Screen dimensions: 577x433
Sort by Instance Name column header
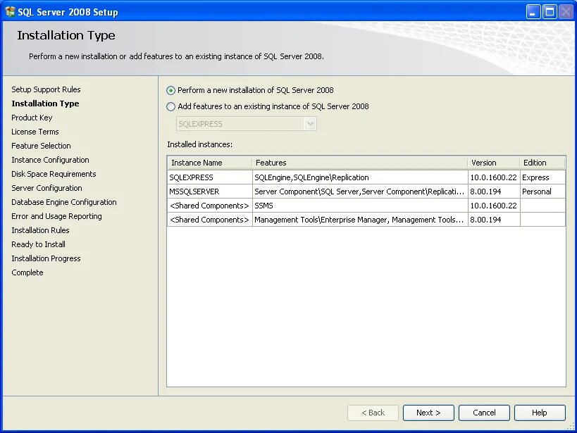(x=210, y=163)
